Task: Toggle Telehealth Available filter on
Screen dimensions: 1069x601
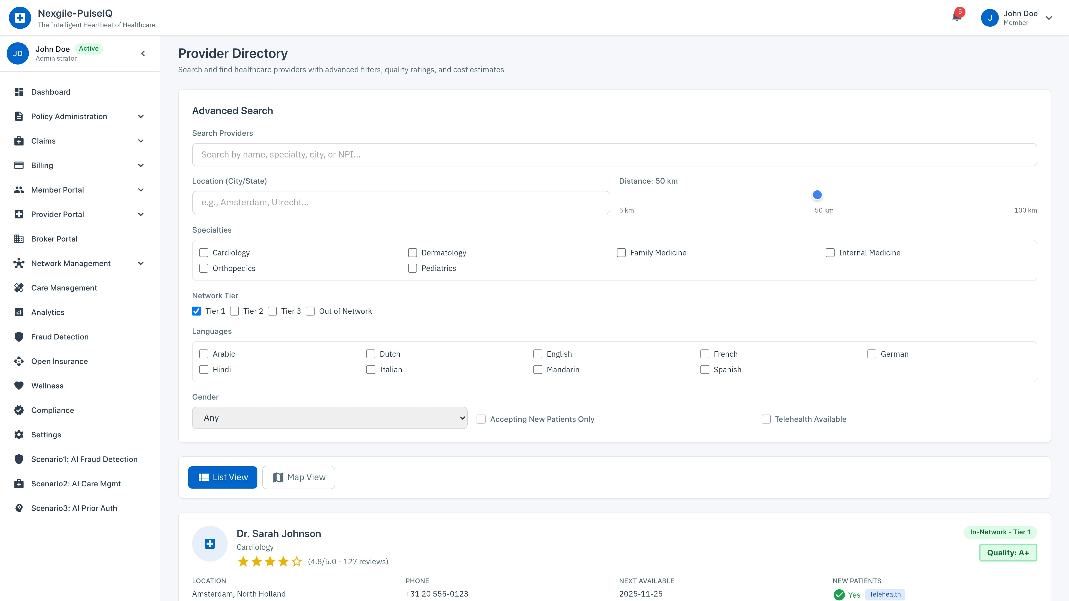Action: (x=766, y=419)
